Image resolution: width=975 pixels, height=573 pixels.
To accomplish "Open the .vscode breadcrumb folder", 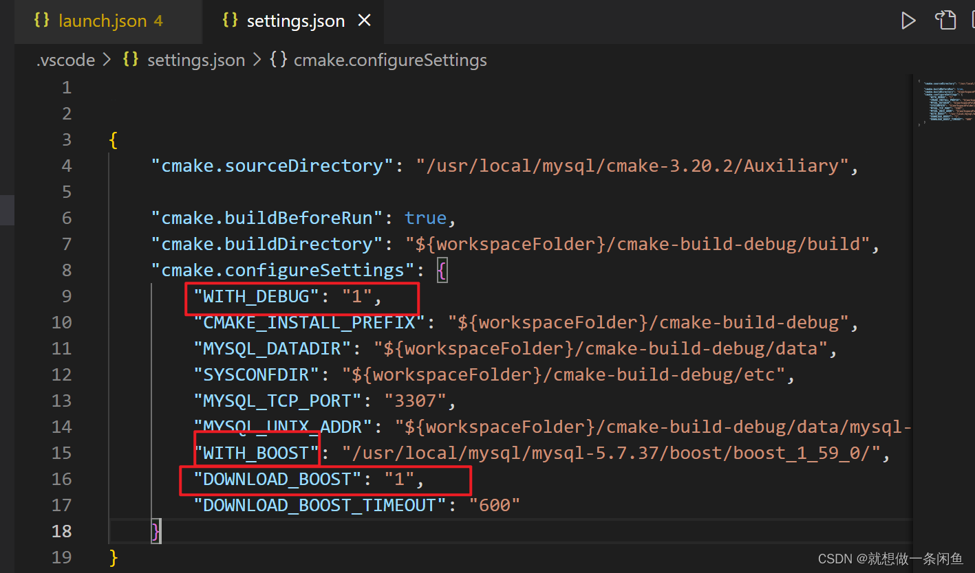I will coord(65,60).
